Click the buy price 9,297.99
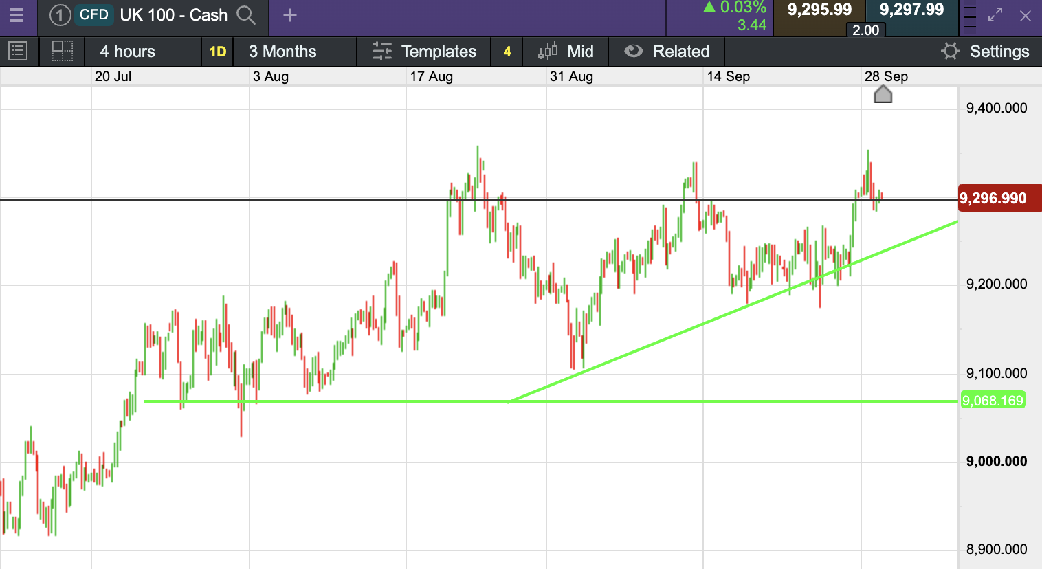Screen dimensions: 1042x569 click(912, 10)
